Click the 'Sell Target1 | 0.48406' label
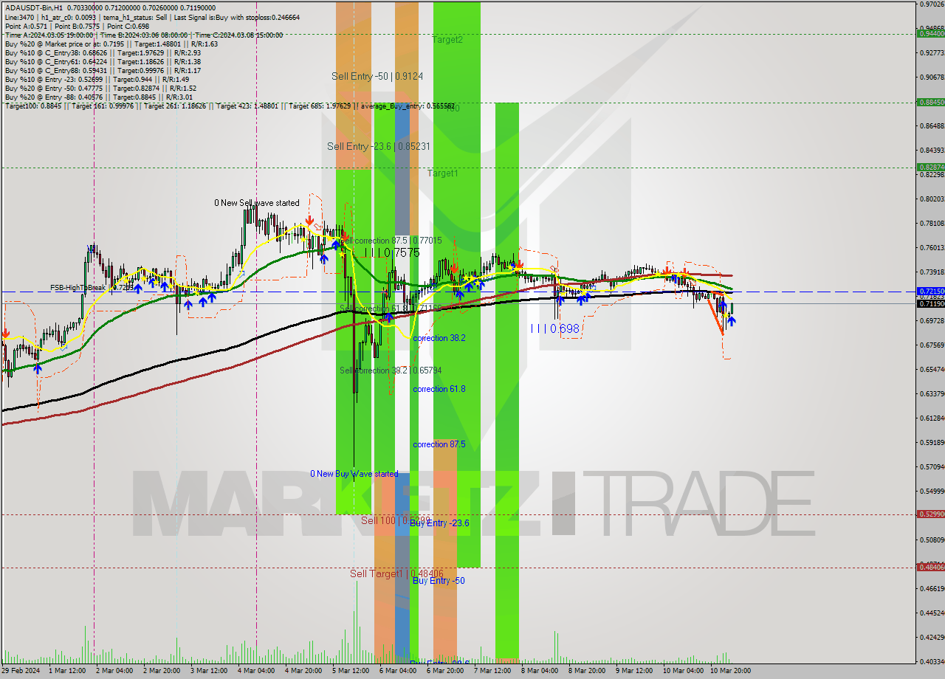The width and height of the screenshot is (945, 679). [396, 573]
